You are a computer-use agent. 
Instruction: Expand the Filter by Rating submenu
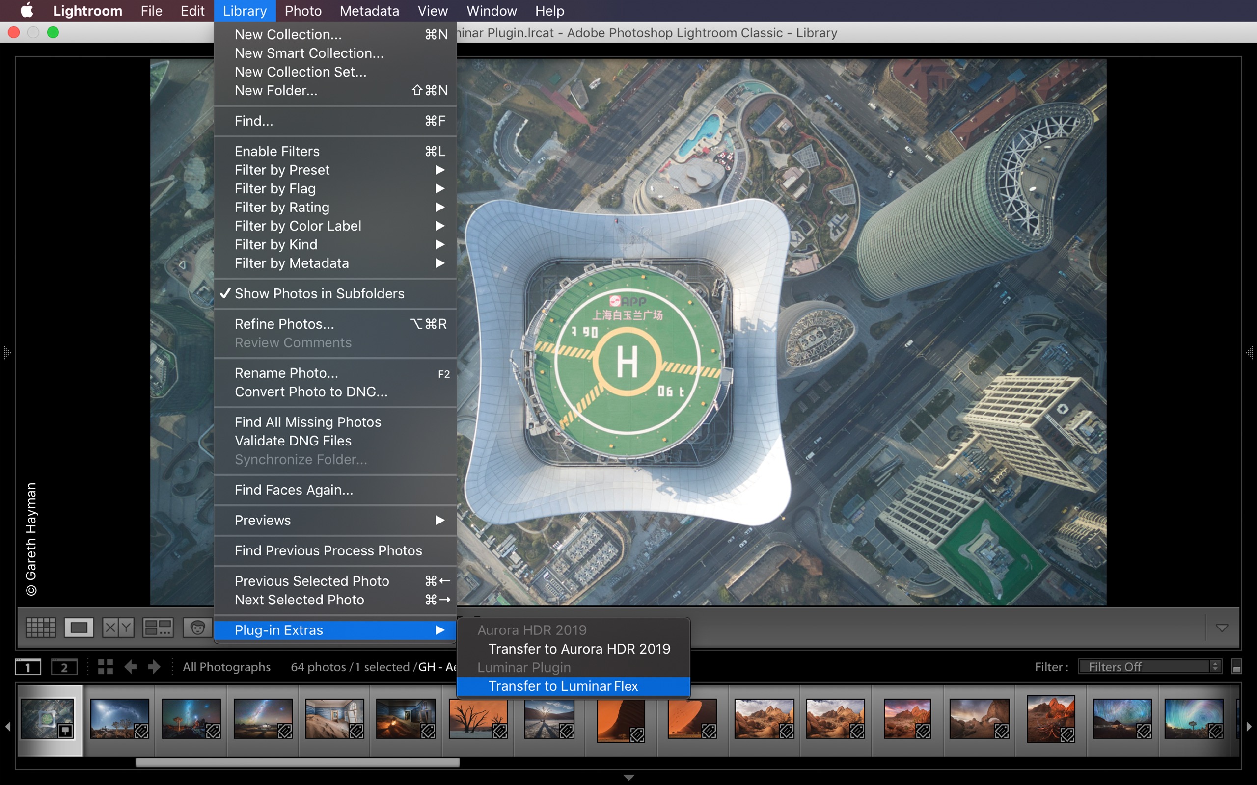(282, 207)
